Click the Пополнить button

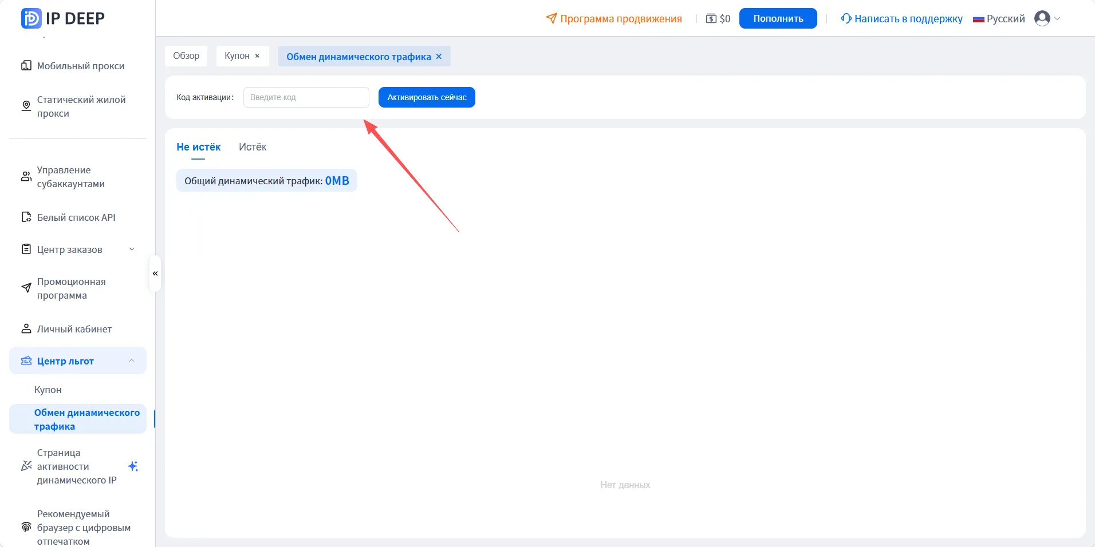point(778,18)
